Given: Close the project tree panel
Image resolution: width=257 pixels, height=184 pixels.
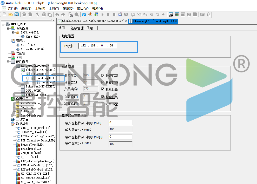Looking at the screenshot, I should pos(54,20).
